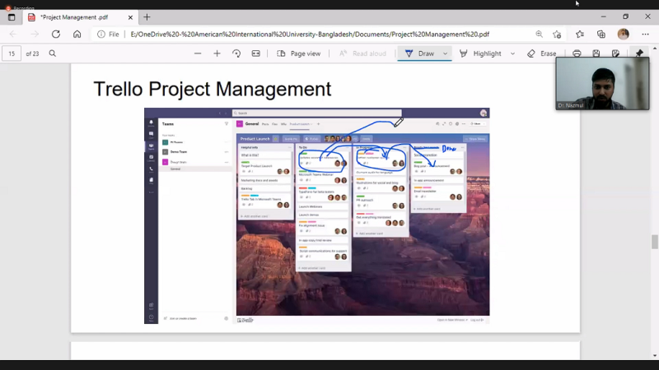Fit the PDF to width
The height and width of the screenshot is (370, 659).
point(256,53)
